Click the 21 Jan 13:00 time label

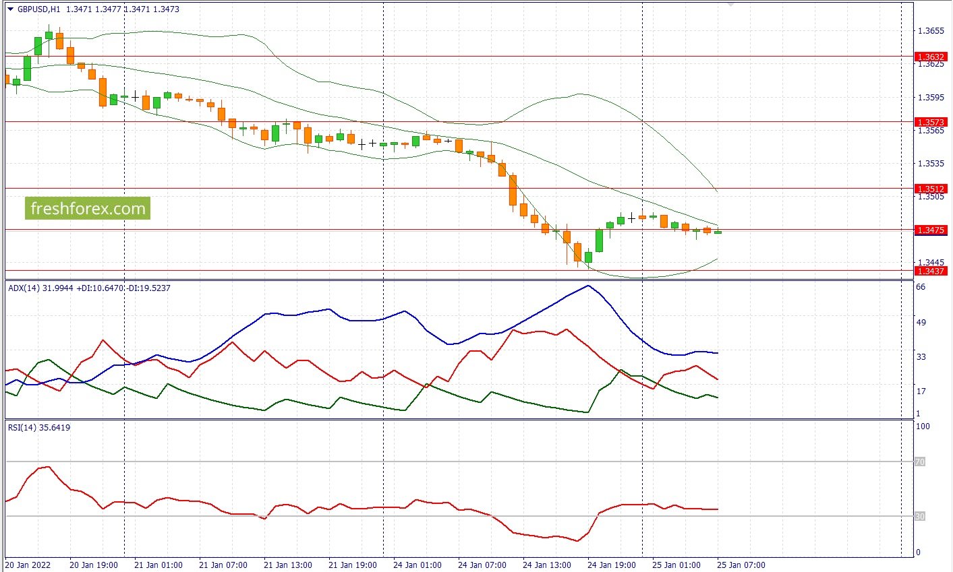(288, 565)
